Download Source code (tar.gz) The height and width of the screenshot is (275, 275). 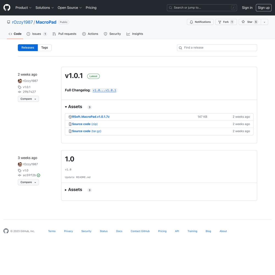[x=87, y=131]
